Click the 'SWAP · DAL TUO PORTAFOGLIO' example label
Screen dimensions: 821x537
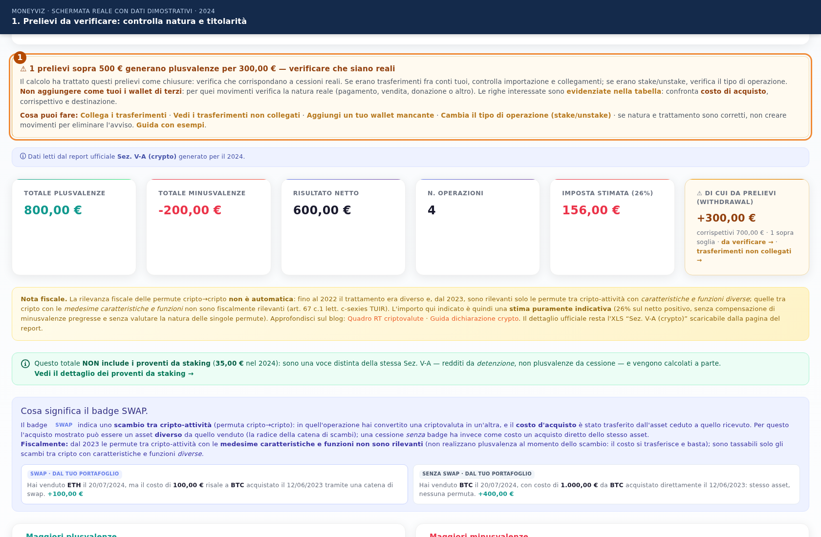point(74,474)
